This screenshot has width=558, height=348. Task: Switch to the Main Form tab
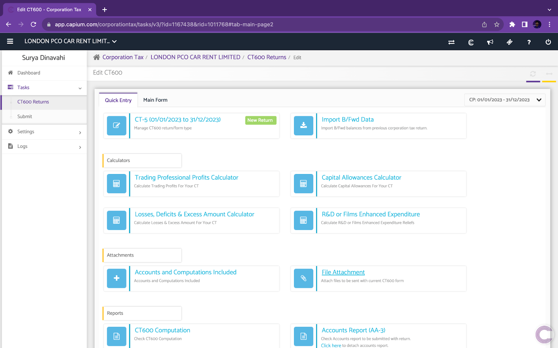[x=155, y=100]
